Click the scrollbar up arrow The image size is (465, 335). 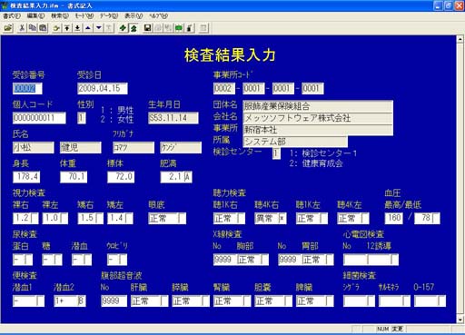460,39
